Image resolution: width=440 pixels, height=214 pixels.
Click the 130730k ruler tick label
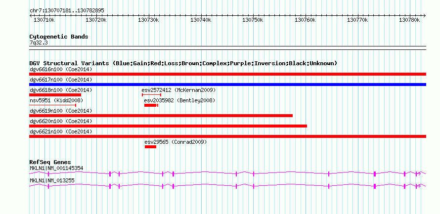coord(148,20)
